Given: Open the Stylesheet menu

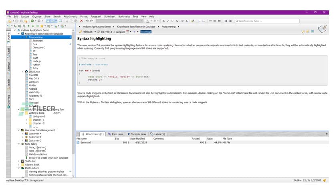Looking at the screenshot, I should tap(110, 16).
